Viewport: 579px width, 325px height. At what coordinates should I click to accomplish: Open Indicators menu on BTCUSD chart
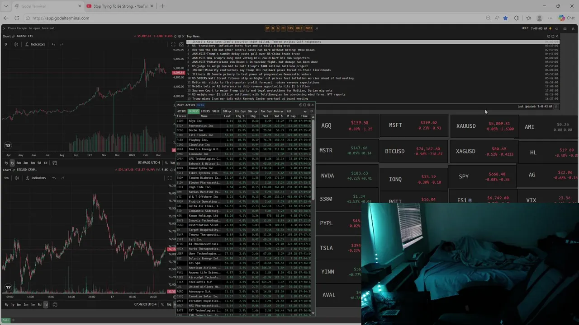pos(35,178)
